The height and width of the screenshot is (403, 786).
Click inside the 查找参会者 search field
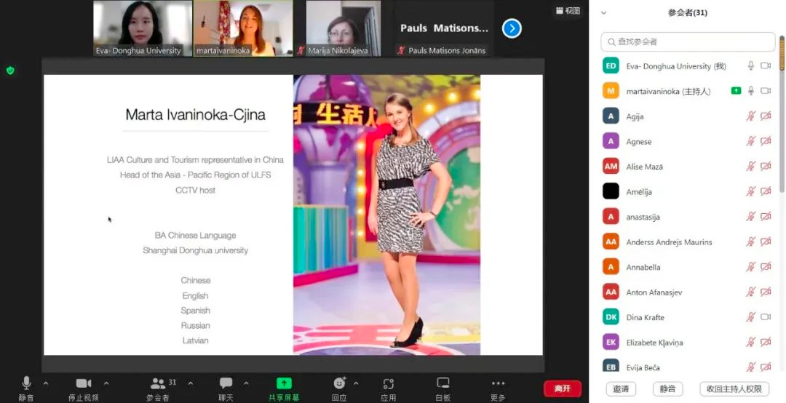(x=688, y=41)
